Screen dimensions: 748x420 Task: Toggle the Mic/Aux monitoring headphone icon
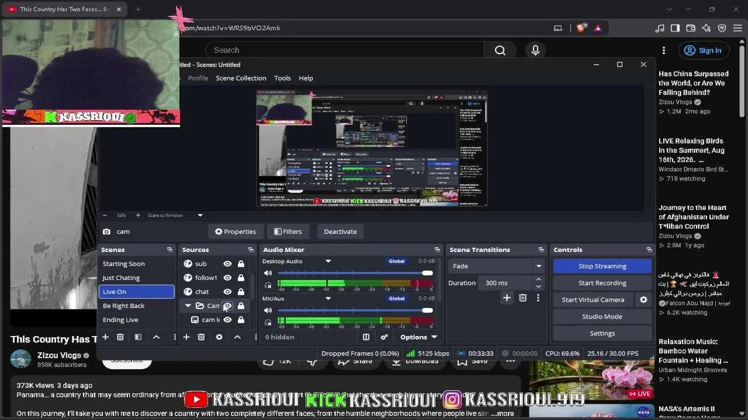coord(268,322)
